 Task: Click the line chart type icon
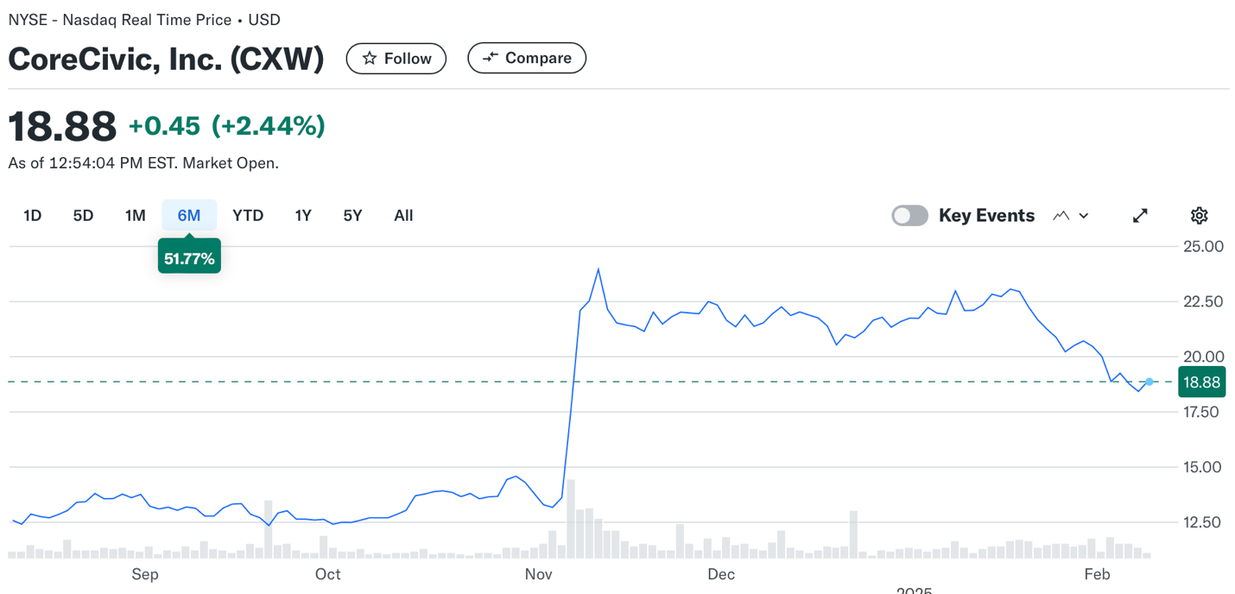[1061, 216]
